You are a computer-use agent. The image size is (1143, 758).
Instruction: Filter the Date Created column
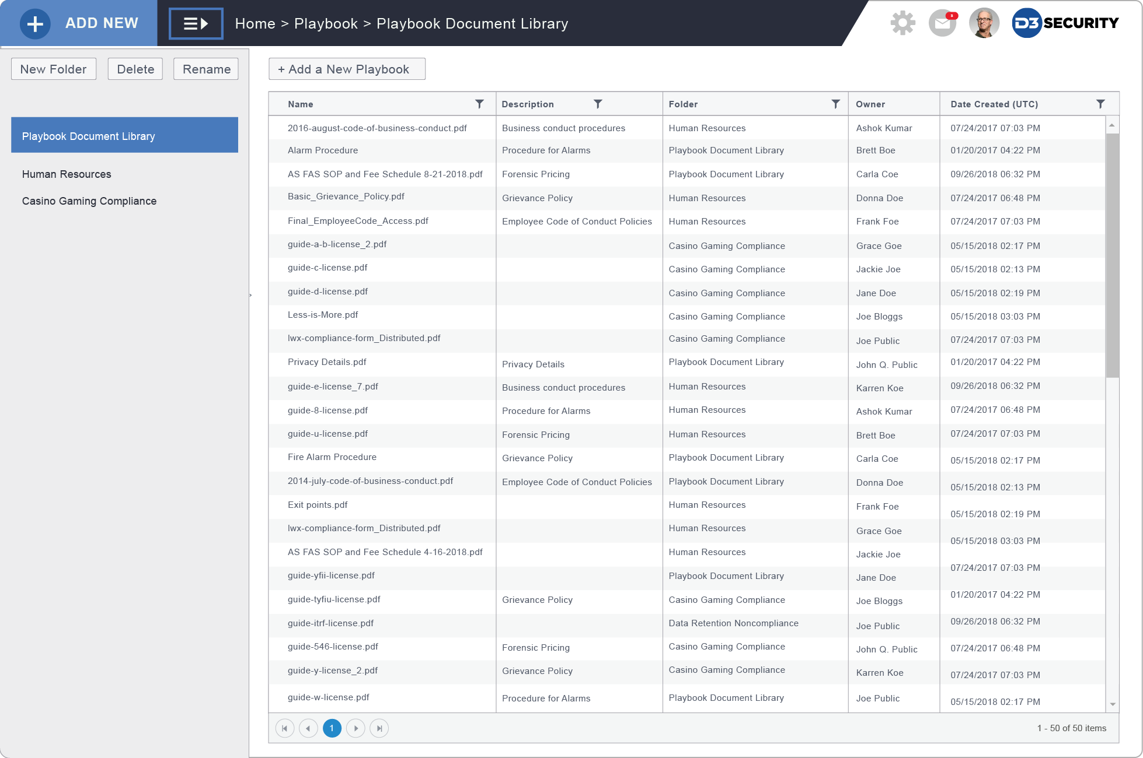point(1100,104)
